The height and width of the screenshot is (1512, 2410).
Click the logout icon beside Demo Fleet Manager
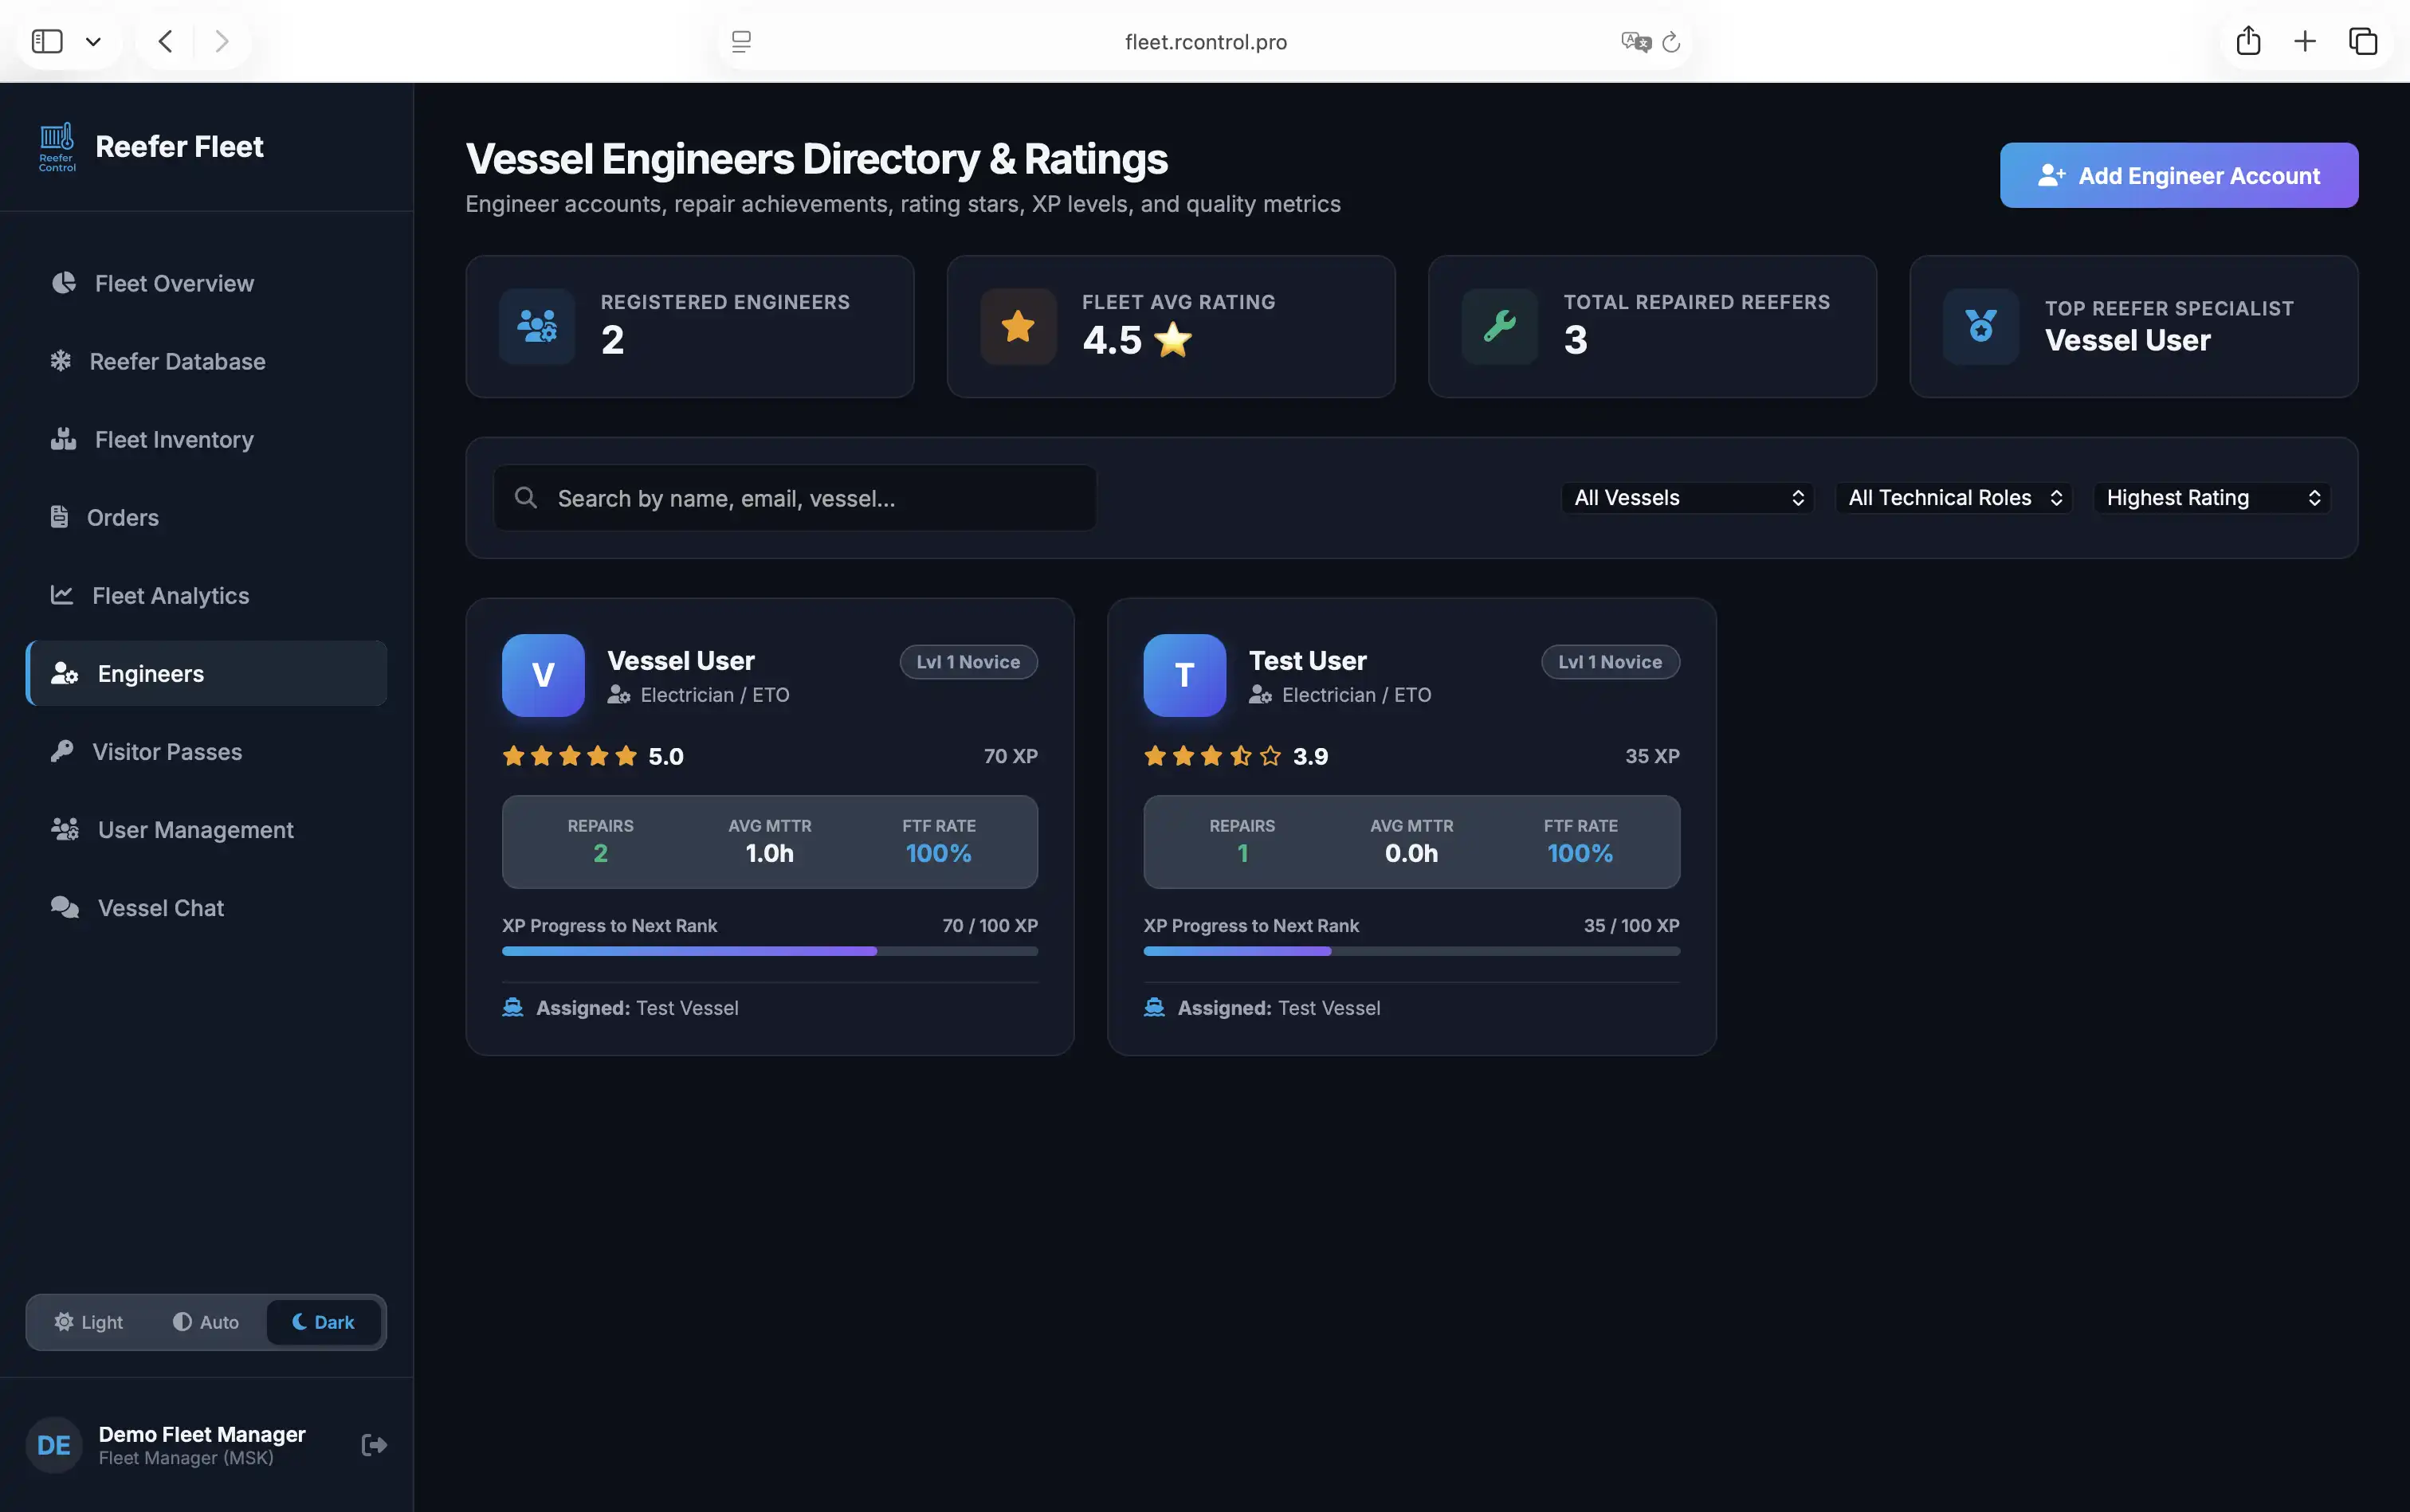374,1444
